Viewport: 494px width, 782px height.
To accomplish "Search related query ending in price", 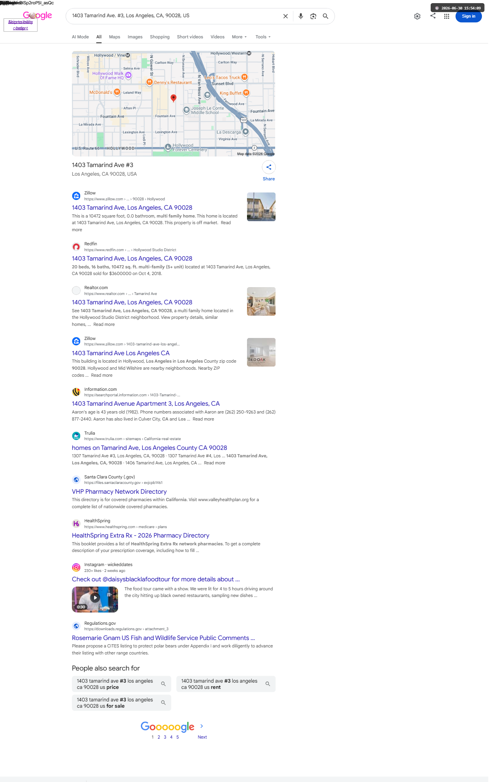I will [122, 684].
